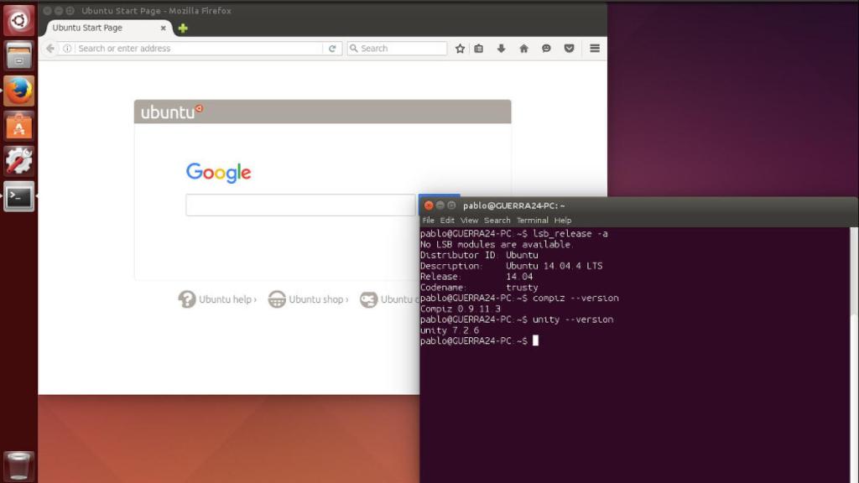Open the Terminal menu in the terminal window

coord(534,220)
